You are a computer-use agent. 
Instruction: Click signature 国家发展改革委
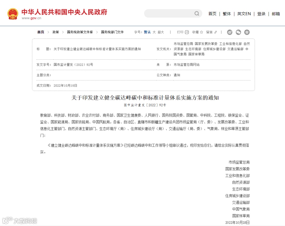click(237, 169)
